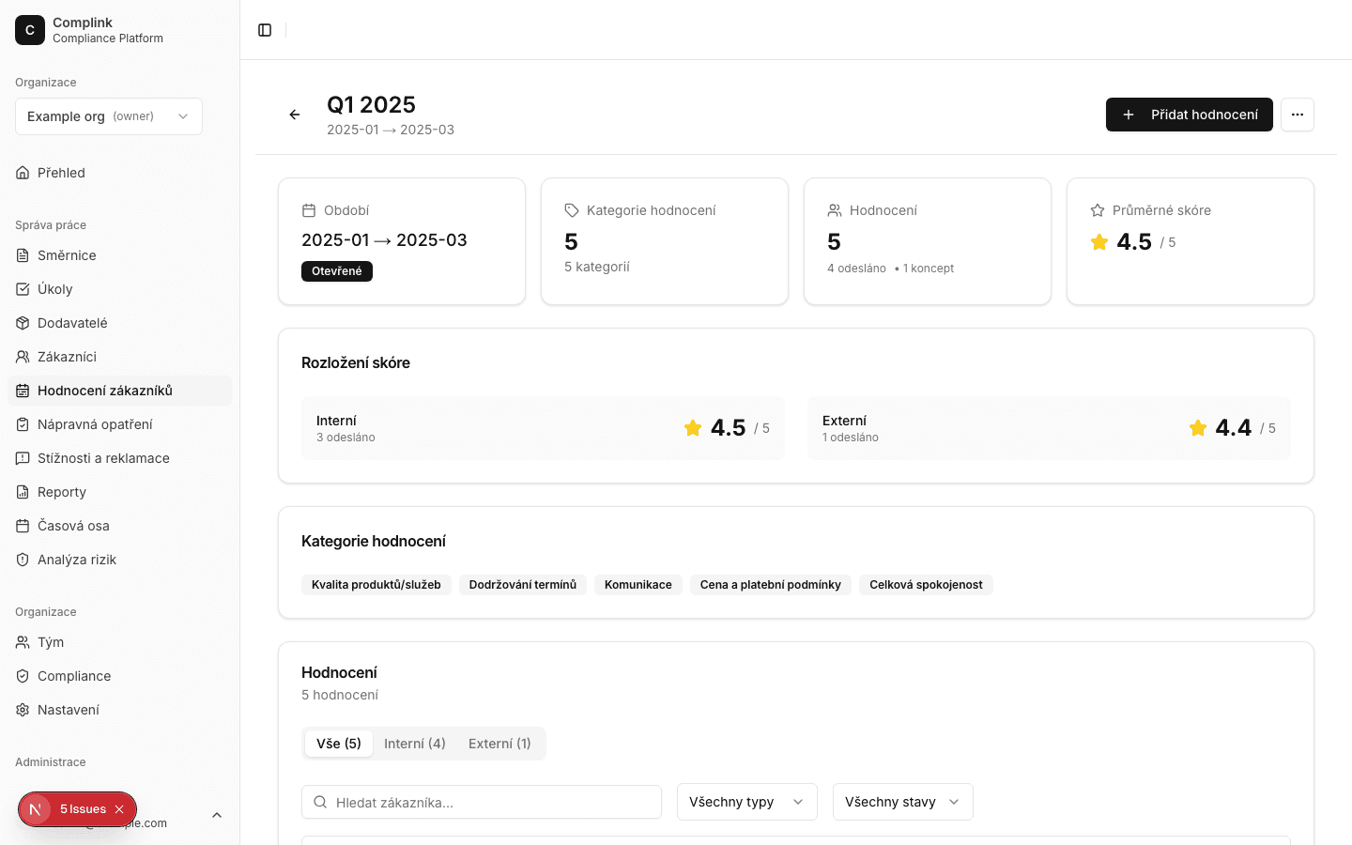
Task: Dismiss the 5 Issues badge
Action: point(119,809)
